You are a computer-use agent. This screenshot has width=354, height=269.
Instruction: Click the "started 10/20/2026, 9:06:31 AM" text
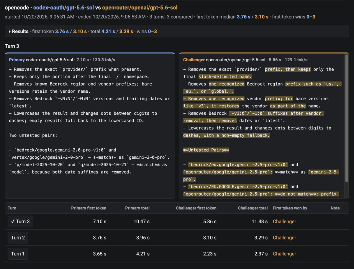pyautogui.click(x=40, y=17)
